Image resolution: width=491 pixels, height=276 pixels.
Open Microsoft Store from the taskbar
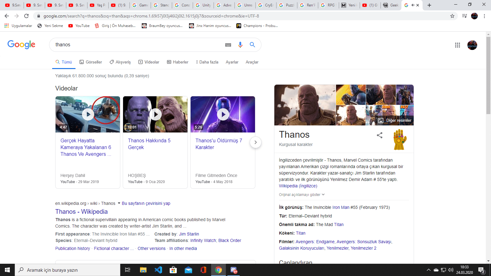pos(173,270)
